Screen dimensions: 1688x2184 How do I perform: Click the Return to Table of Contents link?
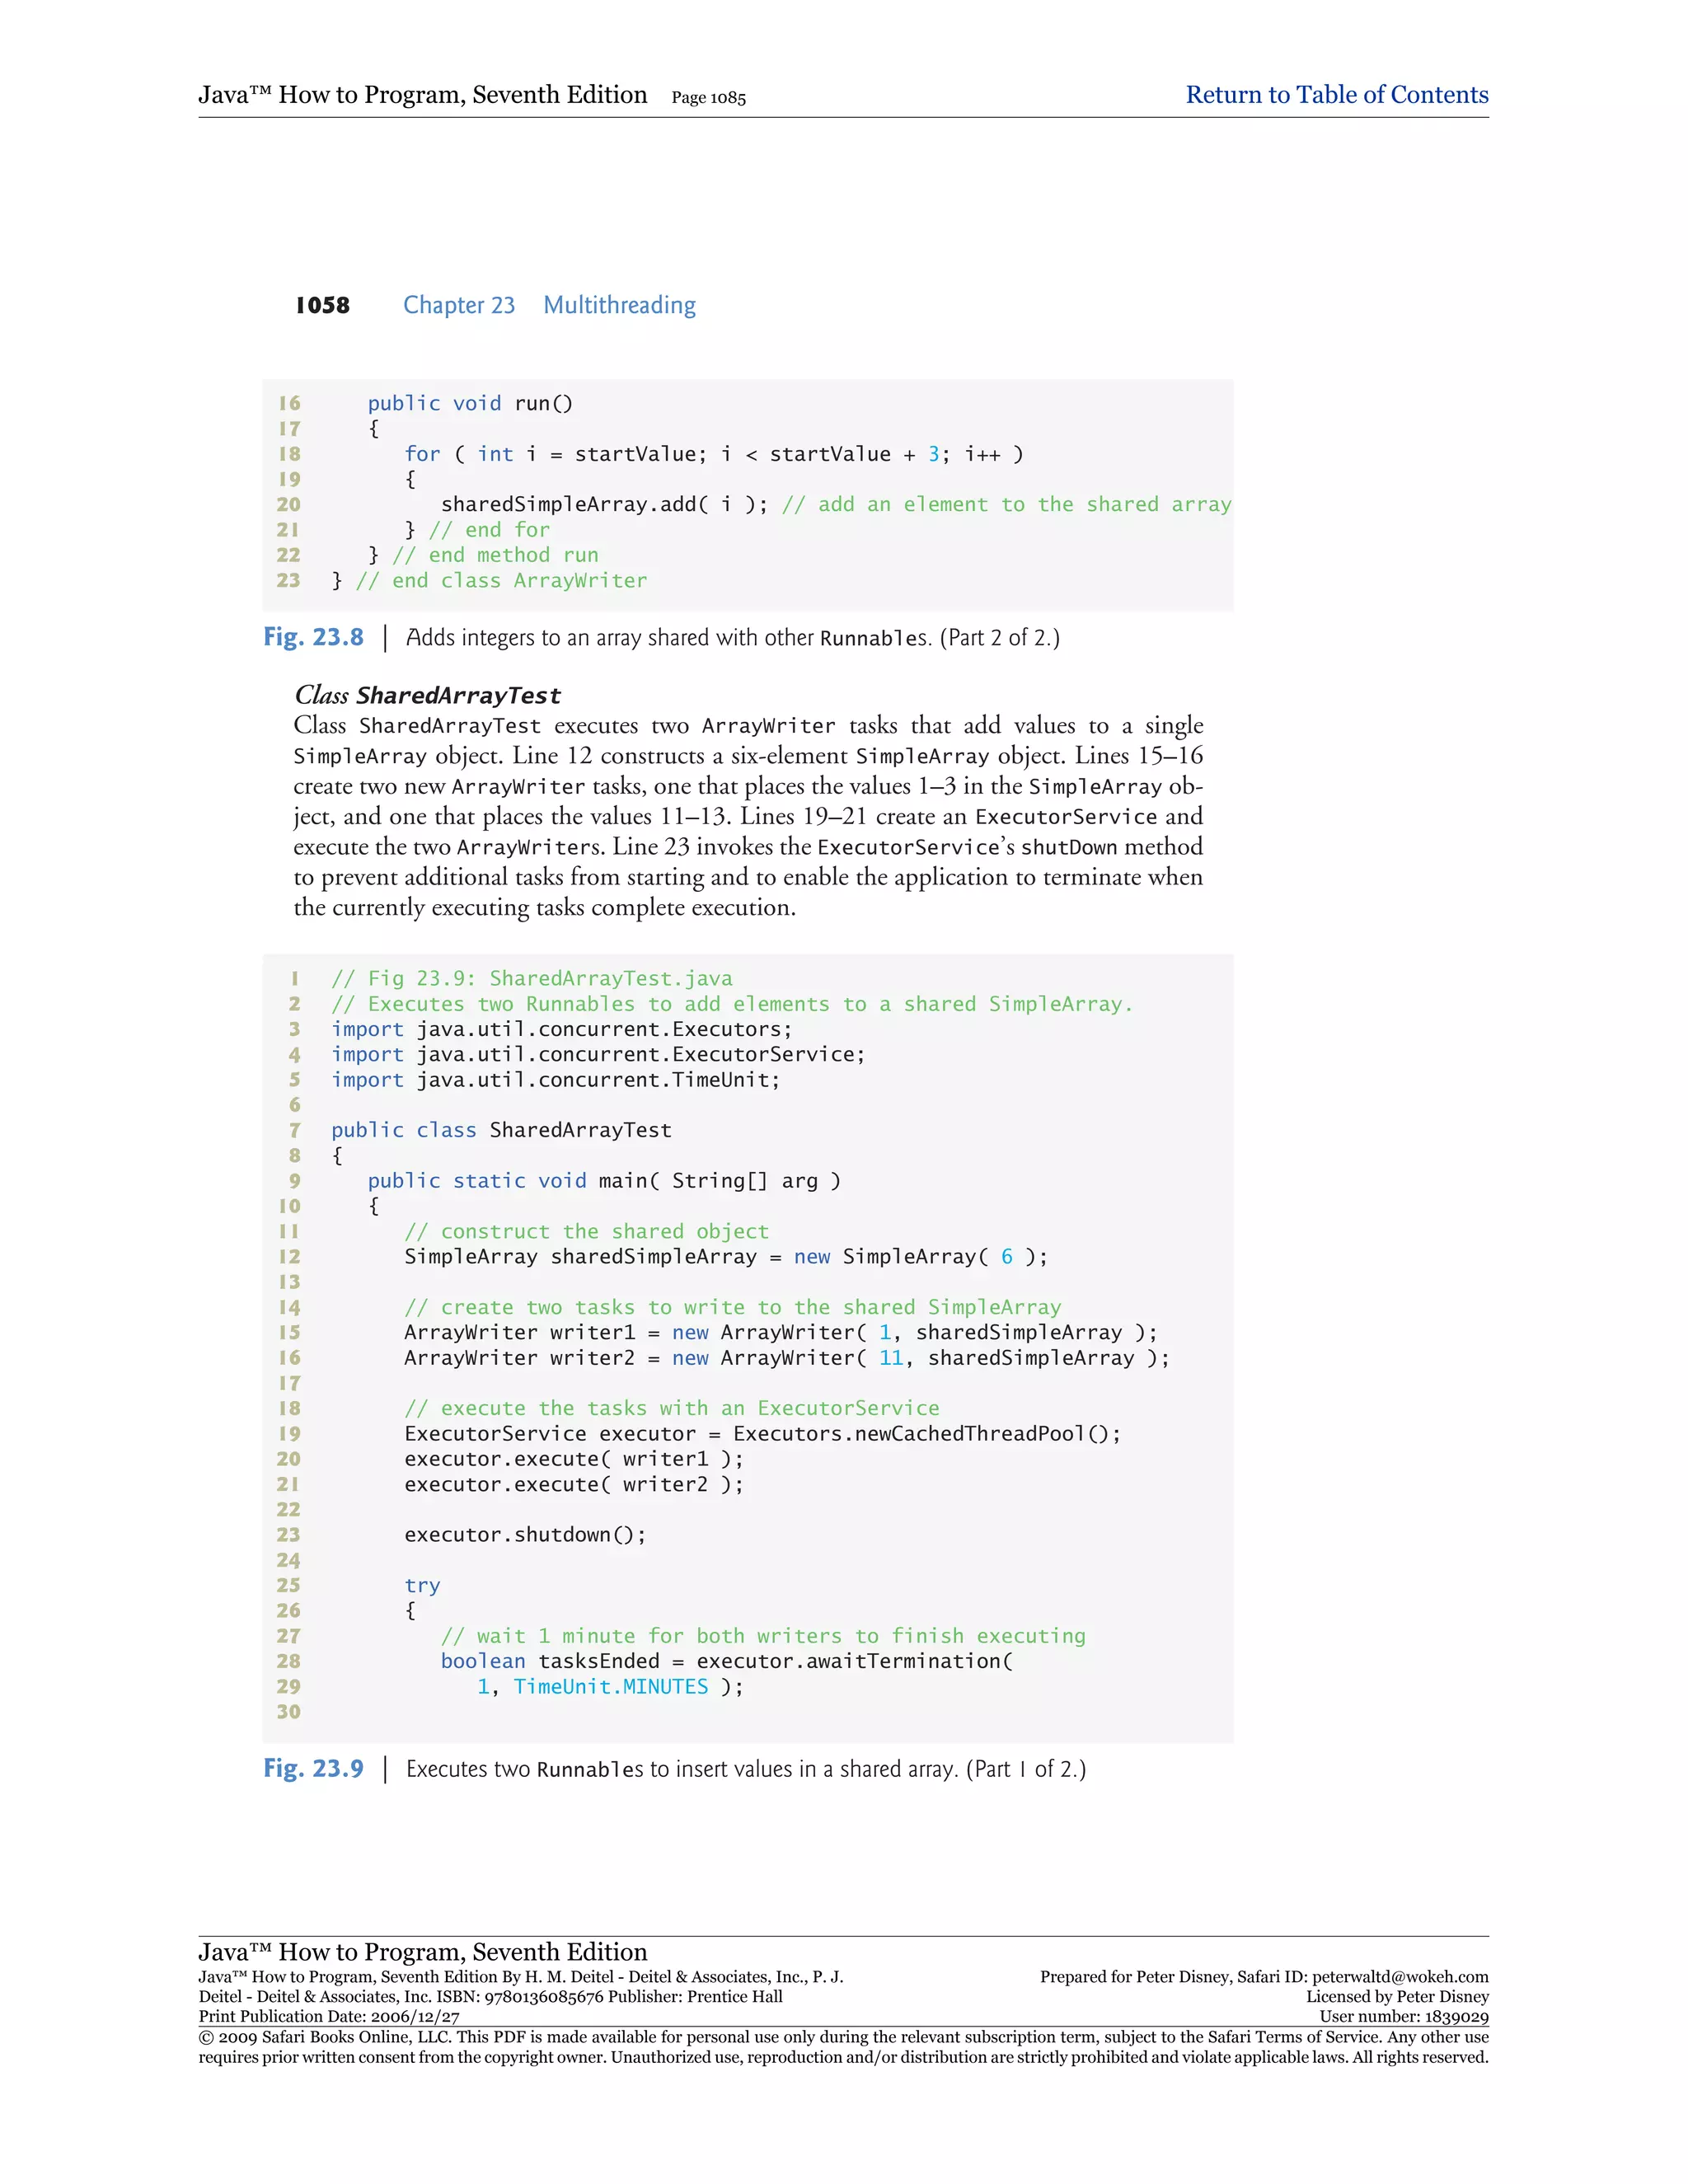coord(1336,95)
